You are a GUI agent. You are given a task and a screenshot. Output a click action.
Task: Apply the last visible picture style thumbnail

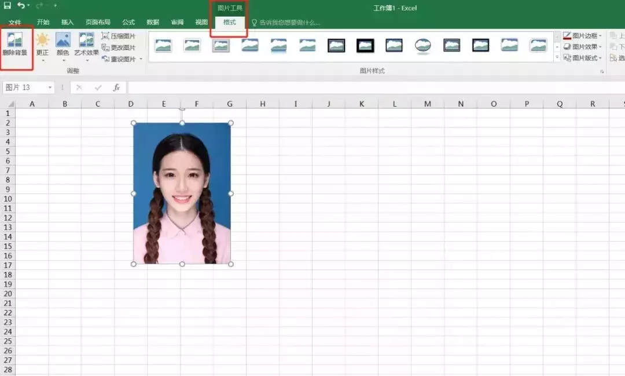(538, 46)
